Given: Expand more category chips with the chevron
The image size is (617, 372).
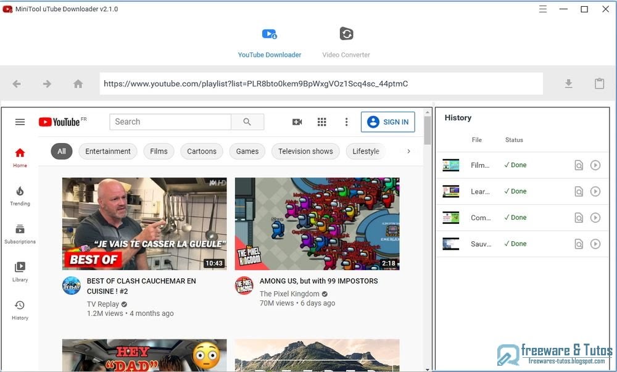Looking at the screenshot, I should (408, 151).
